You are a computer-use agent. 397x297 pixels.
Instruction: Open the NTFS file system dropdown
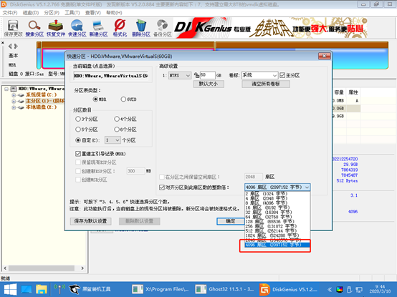180,75
